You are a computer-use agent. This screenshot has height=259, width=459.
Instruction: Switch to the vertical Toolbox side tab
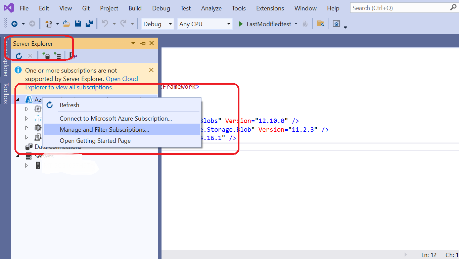pyautogui.click(x=6, y=93)
